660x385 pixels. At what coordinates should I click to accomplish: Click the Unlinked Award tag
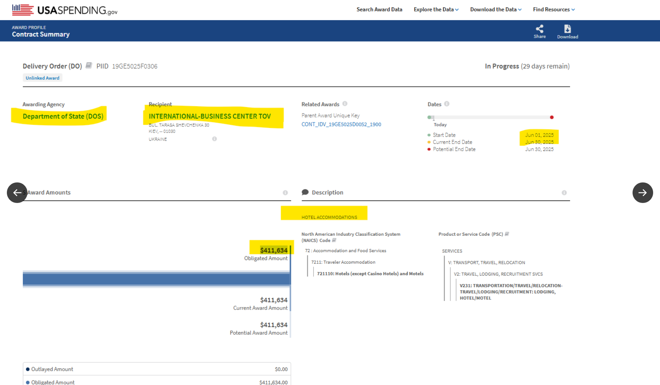(42, 78)
